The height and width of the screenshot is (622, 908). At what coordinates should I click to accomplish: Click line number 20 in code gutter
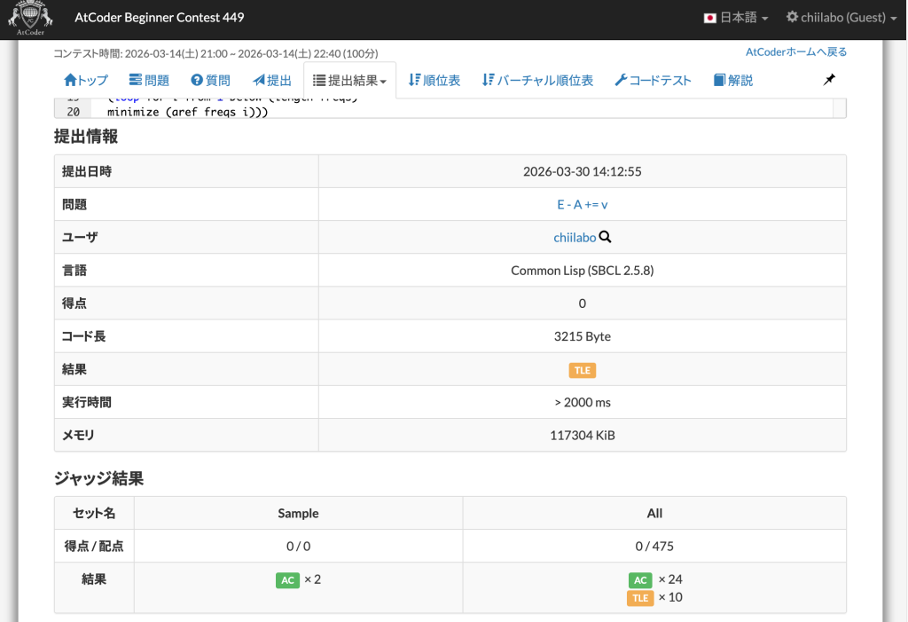click(73, 112)
